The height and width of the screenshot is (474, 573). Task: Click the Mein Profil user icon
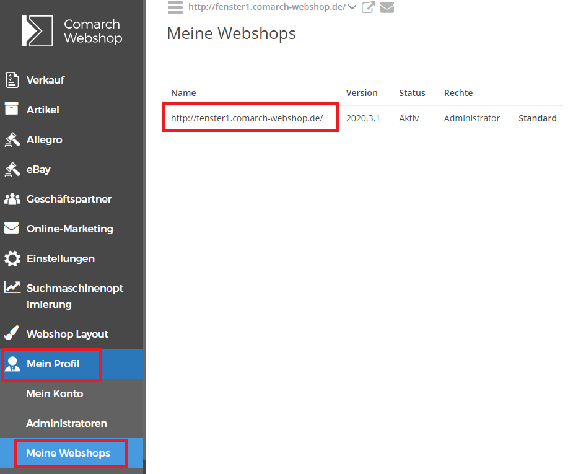coord(13,364)
